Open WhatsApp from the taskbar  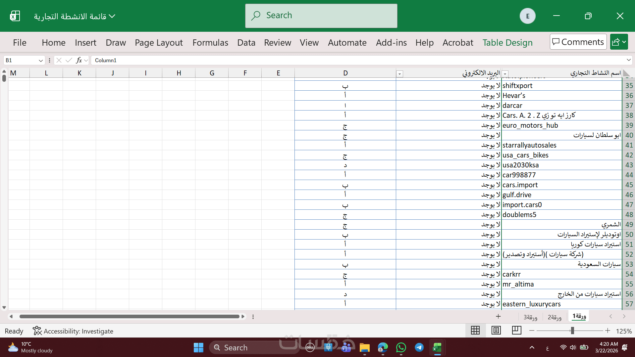(401, 348)
